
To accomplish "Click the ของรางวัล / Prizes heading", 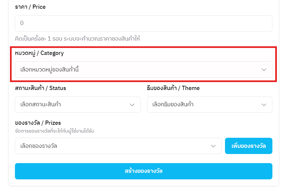I will tap(38, 123).
